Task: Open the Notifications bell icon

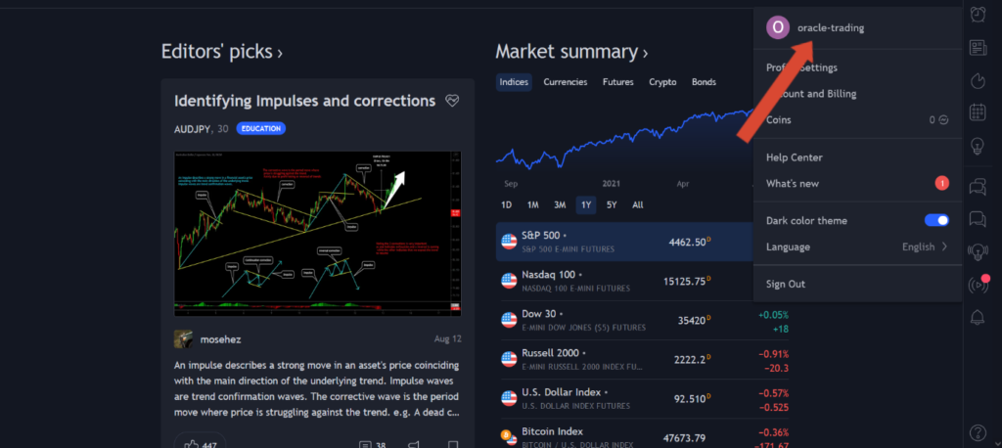Action: (x=978, y=318)
